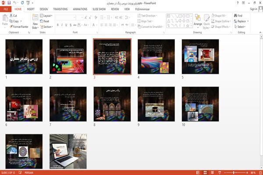The image size is (263, 175).
Task: Open the FILE tab
Action: click(6, 9)
